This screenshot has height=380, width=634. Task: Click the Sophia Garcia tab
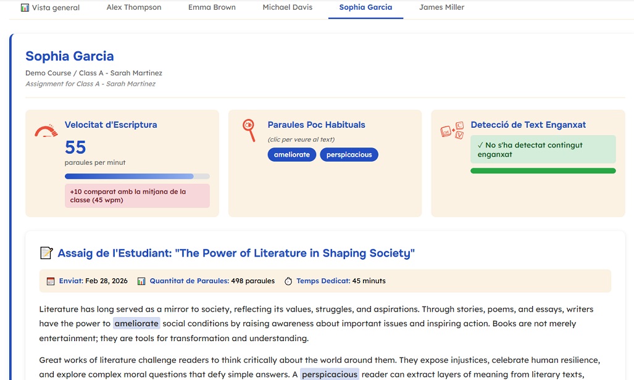(365, 7)
